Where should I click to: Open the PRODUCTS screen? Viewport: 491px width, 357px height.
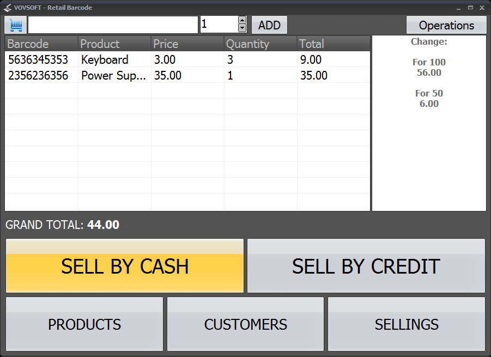(x=84, y=324)
